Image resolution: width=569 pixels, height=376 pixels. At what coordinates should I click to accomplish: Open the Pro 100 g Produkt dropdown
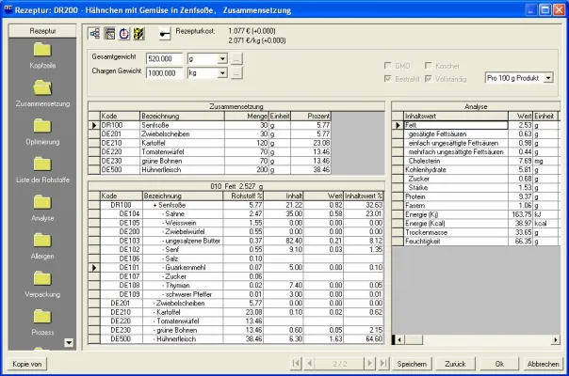tap(549, 78)
